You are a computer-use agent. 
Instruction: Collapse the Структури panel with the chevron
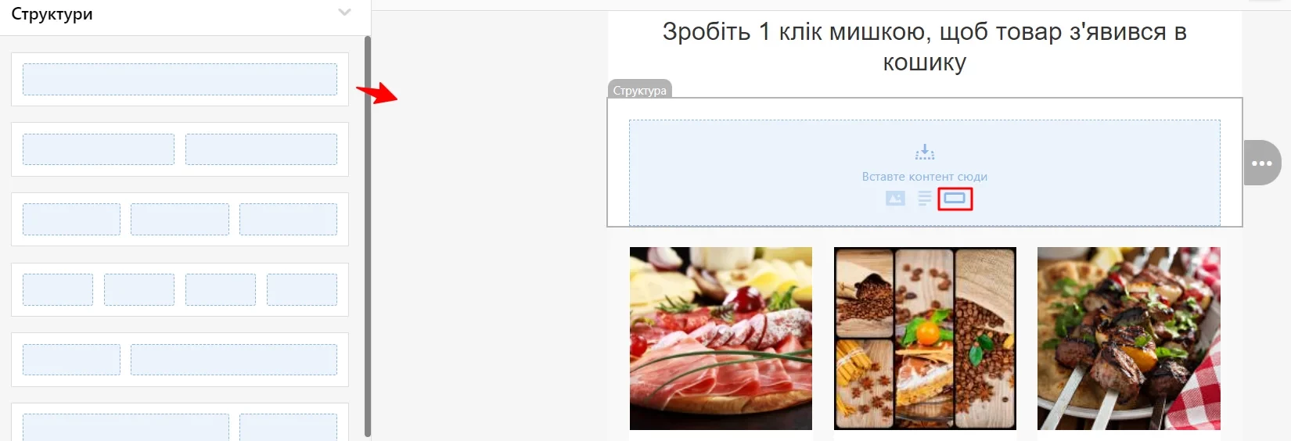point(344,13)
